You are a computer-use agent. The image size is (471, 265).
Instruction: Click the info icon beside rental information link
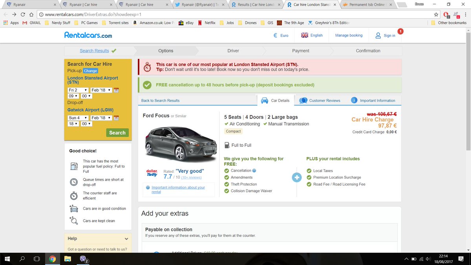coord(148,187)
